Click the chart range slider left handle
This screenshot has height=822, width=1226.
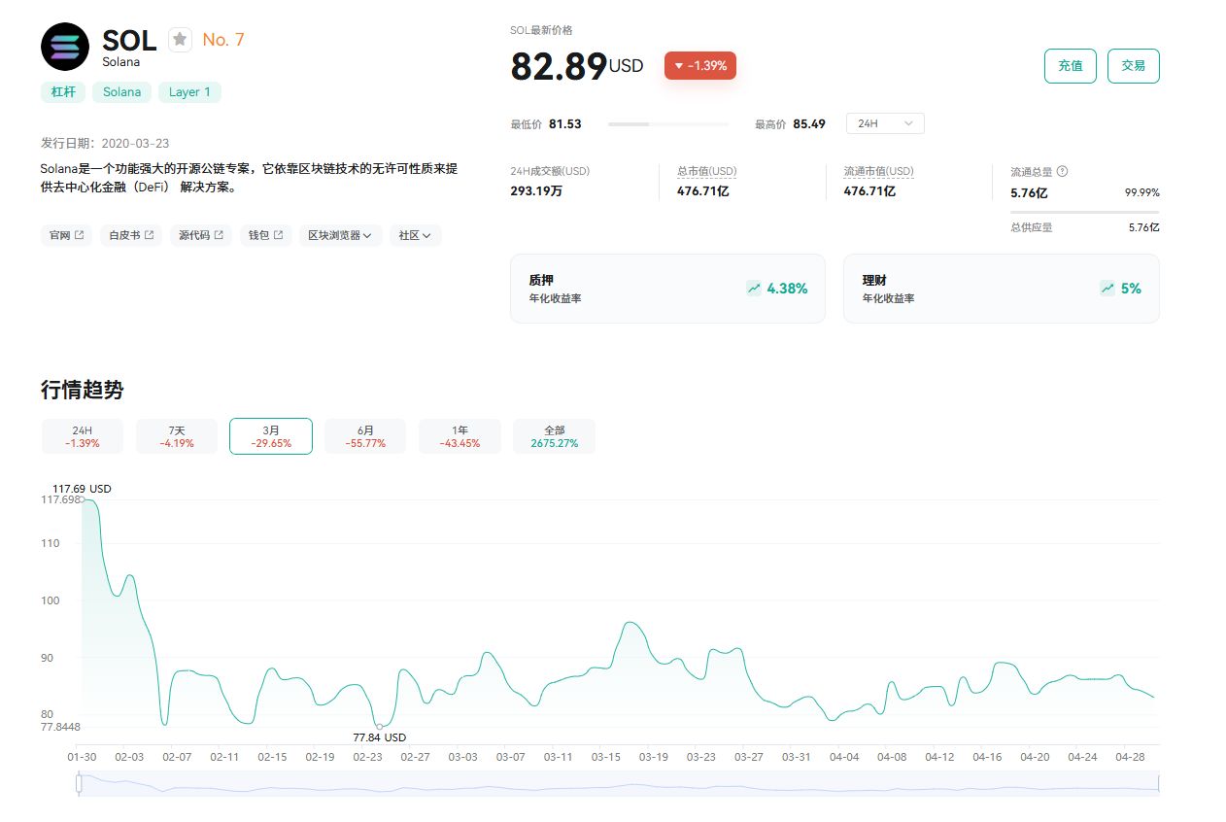tap(79, 783)
